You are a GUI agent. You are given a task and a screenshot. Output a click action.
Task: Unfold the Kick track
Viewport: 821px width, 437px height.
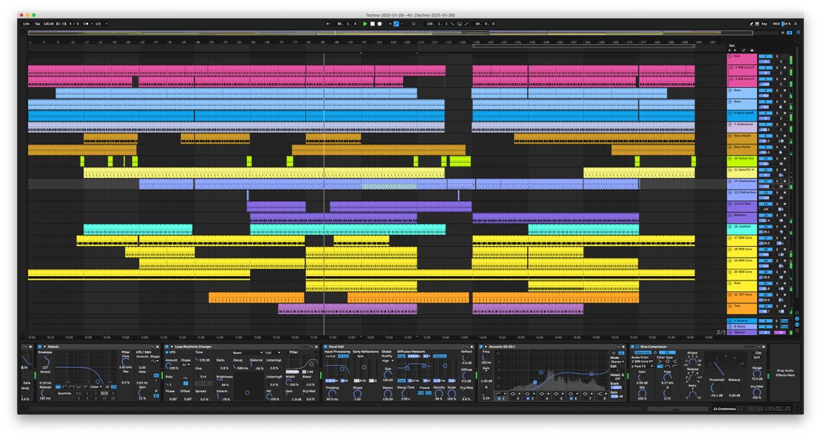[x=730, y=56]
